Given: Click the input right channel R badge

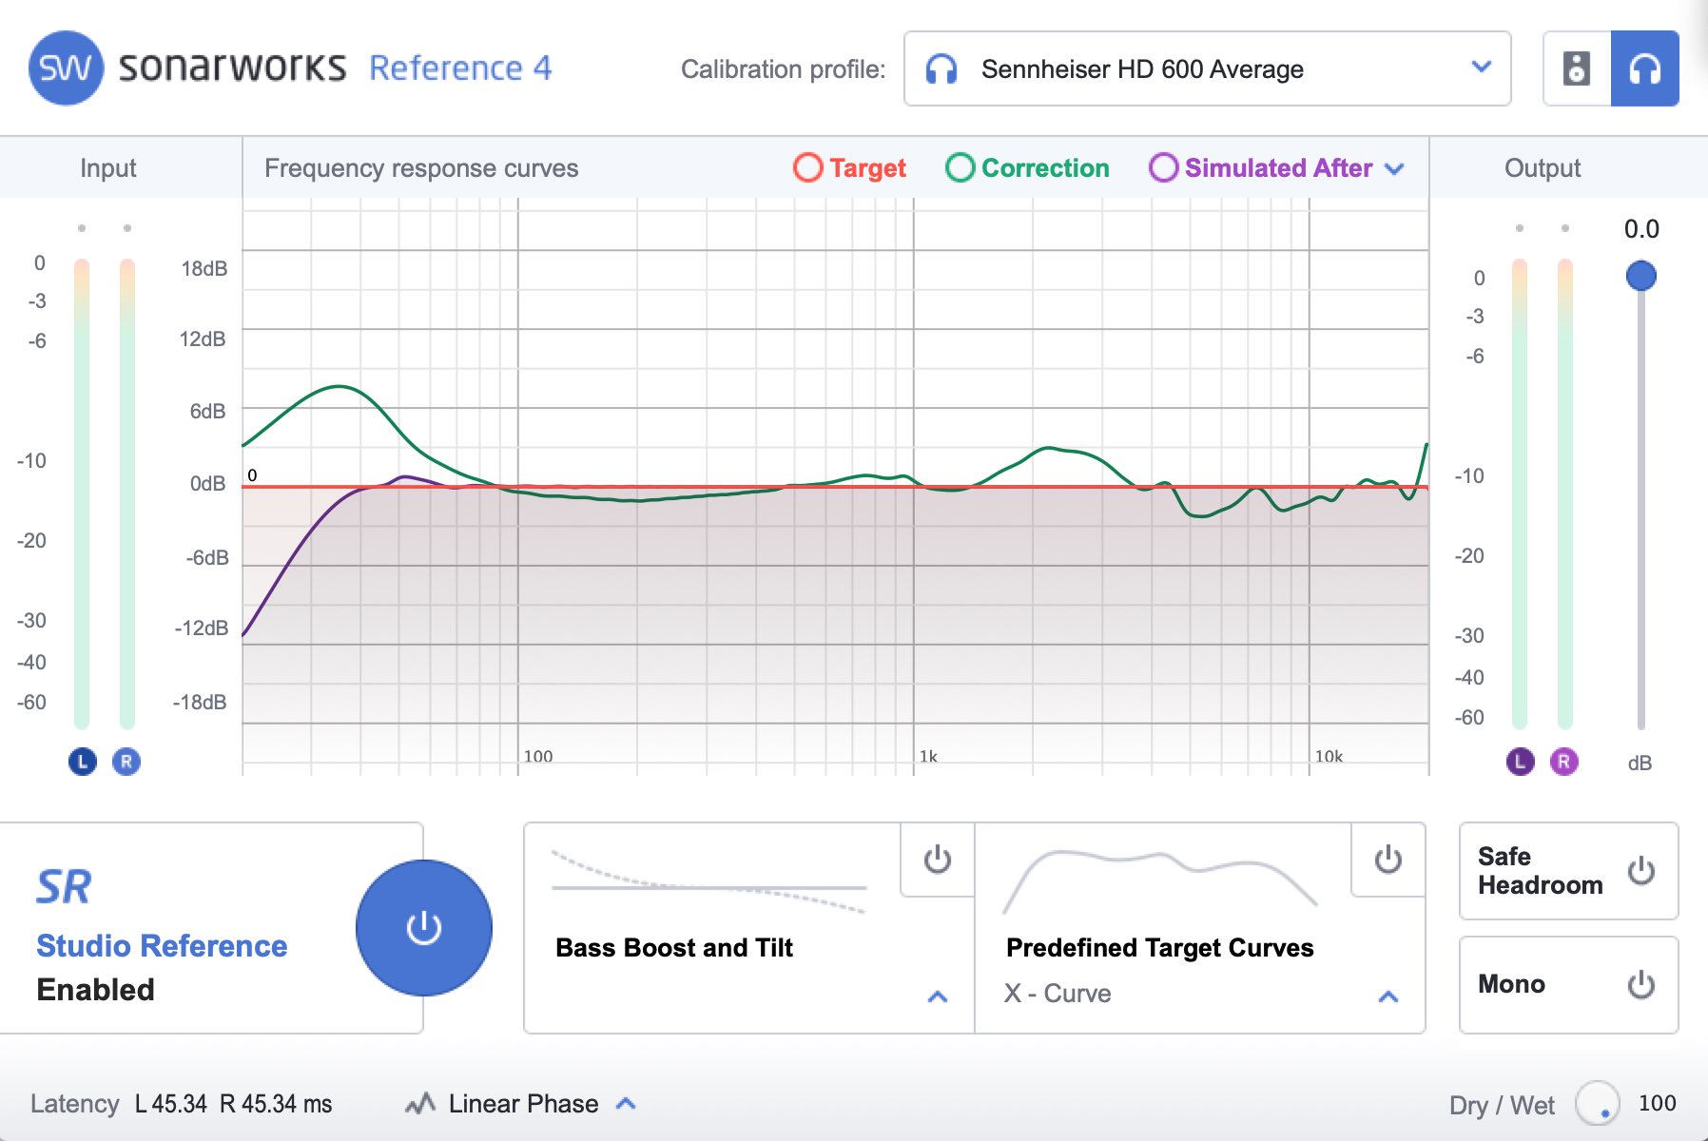Looking at the screenshot, I should pyautogui.click(x=126, y=762).
